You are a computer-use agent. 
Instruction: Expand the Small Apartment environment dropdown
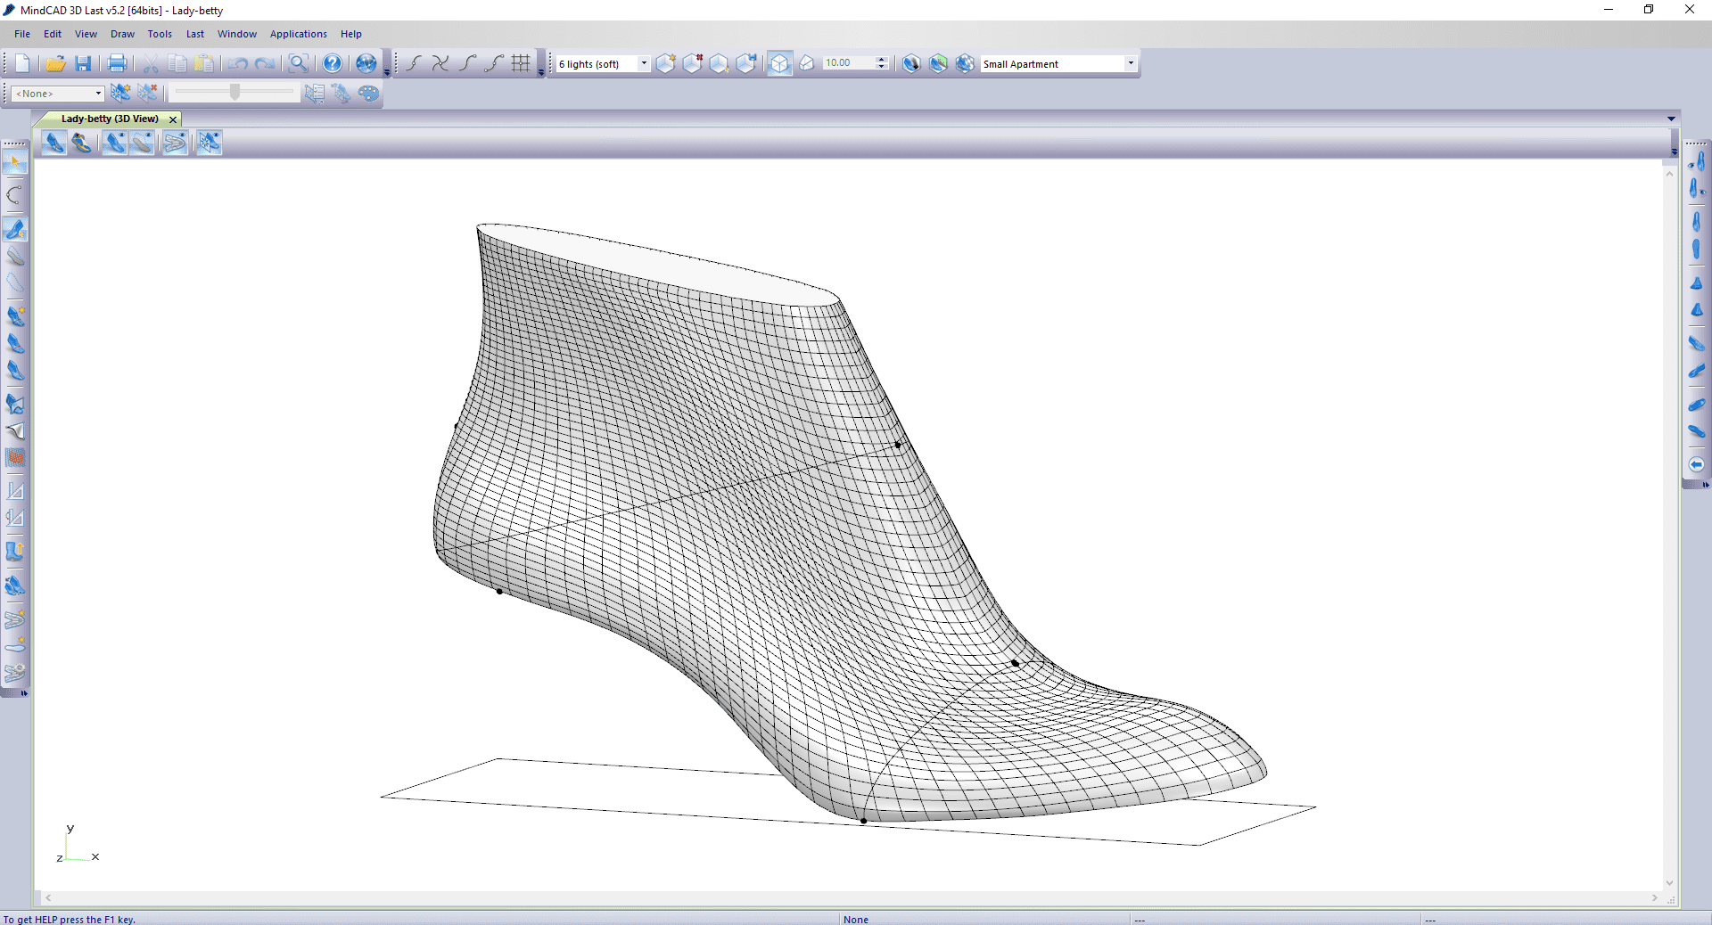coord(1130,63)
